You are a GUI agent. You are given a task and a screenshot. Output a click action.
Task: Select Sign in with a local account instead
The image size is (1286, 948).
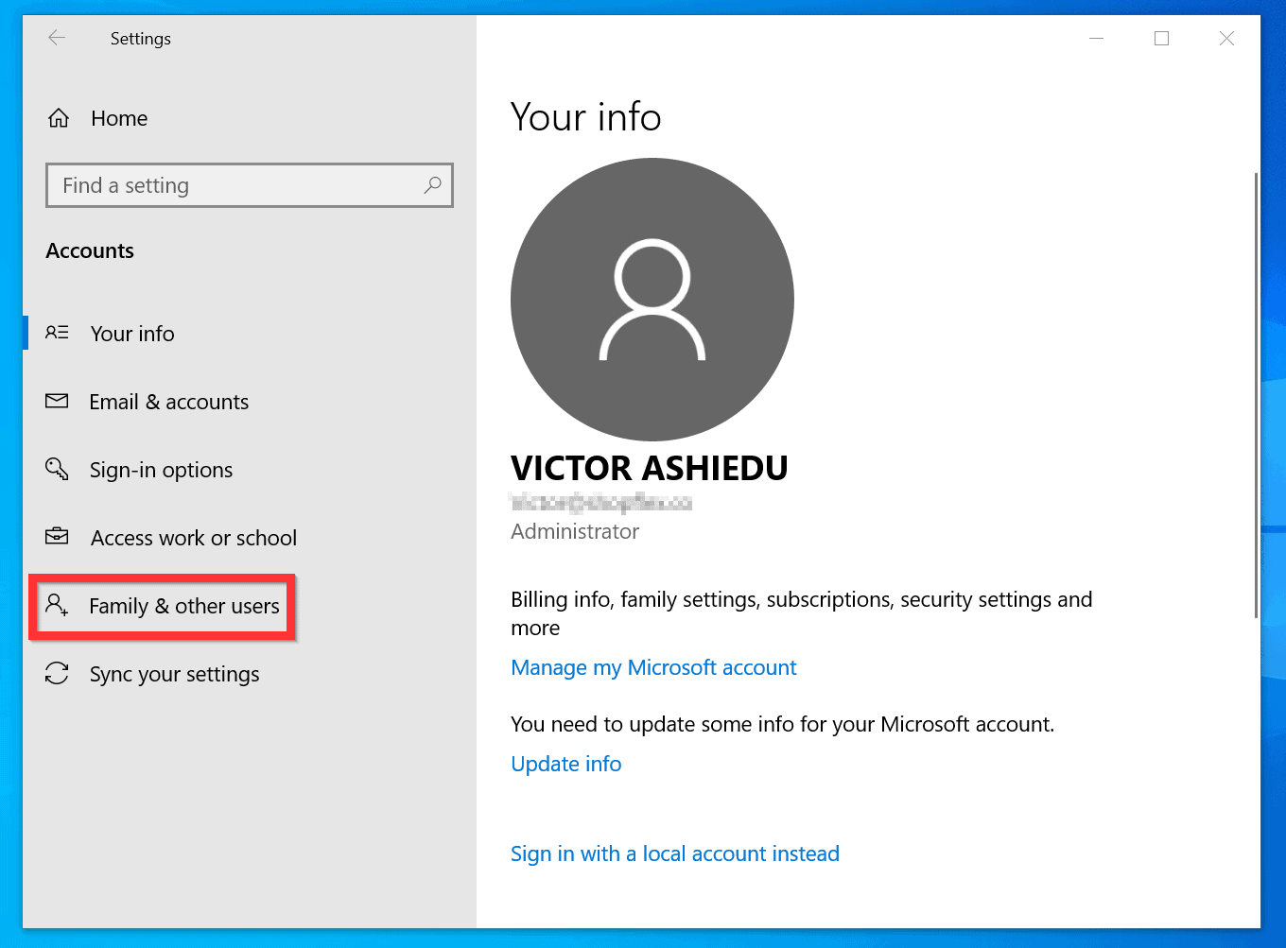point(674,853)
